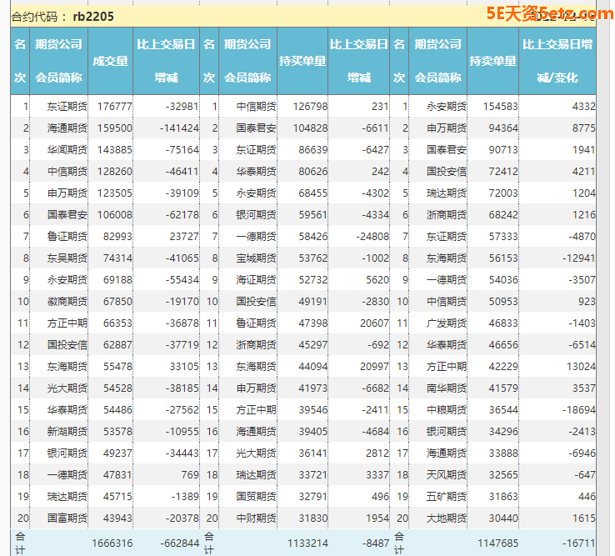The image size is (615, 556).
Task: Select the 天风期货 member cell
Action: [x=447, y=474]
